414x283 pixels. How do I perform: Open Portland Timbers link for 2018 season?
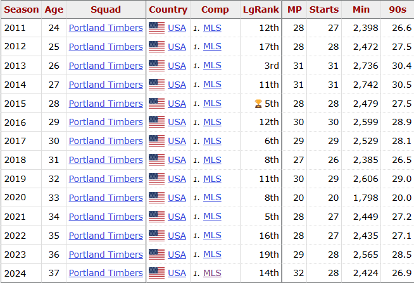coord(106,160)
